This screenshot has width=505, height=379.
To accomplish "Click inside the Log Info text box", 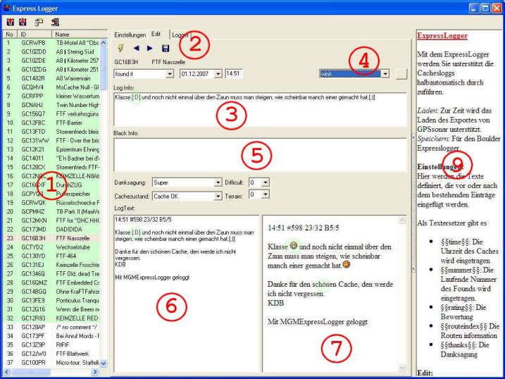I will pos(260,109).
